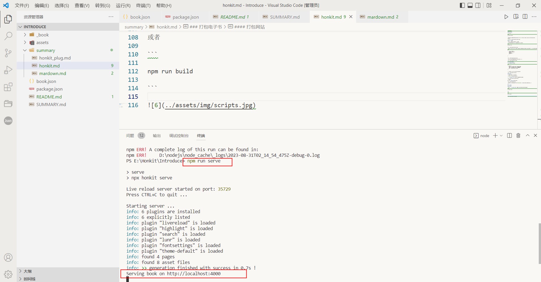Image resolution: width=541 pixels, height=282 pixels.
Task: Toggle the secondary sidebar layout button
Action: (478, 5)
